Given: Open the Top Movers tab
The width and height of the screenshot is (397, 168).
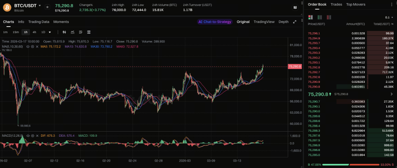Looking at the screenshot, I should click(355, 5).
